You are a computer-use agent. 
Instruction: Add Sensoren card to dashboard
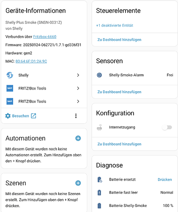119,92
